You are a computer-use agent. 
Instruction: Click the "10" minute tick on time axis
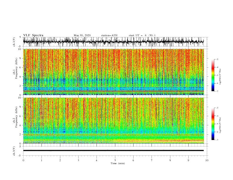pyautogui.click(x=207, y=160)
